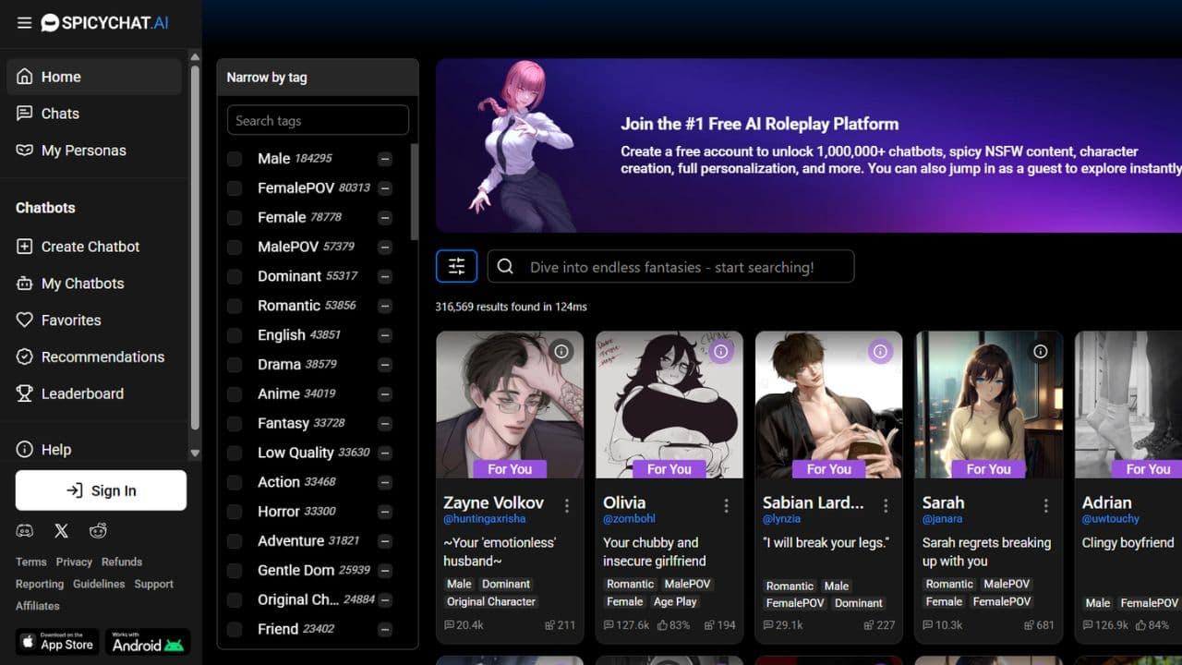
Task: Open Create Chatbot from sidebar
Action: click(90, 247)
